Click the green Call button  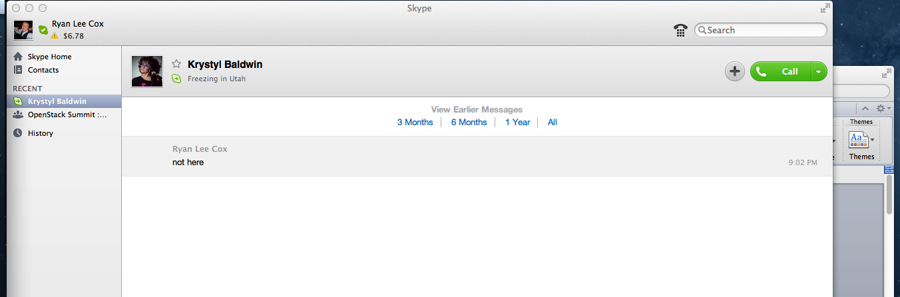[x=781, y=72]
